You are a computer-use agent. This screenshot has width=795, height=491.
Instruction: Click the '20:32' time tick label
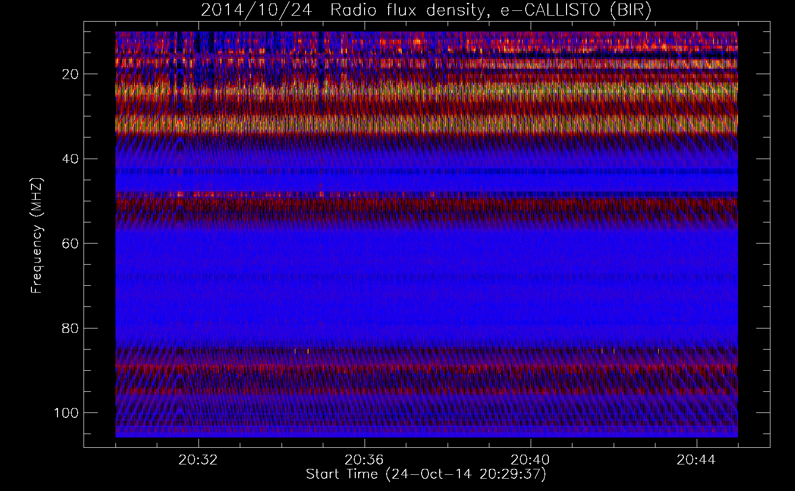pyautogui.click(x=199, y=460)
